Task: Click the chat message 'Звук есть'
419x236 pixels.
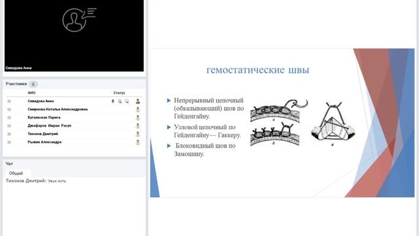Action: (x=57, y=181)
